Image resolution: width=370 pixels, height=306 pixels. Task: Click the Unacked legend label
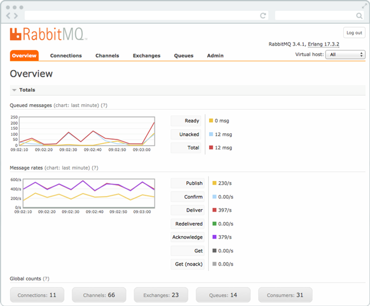(186, 134)
